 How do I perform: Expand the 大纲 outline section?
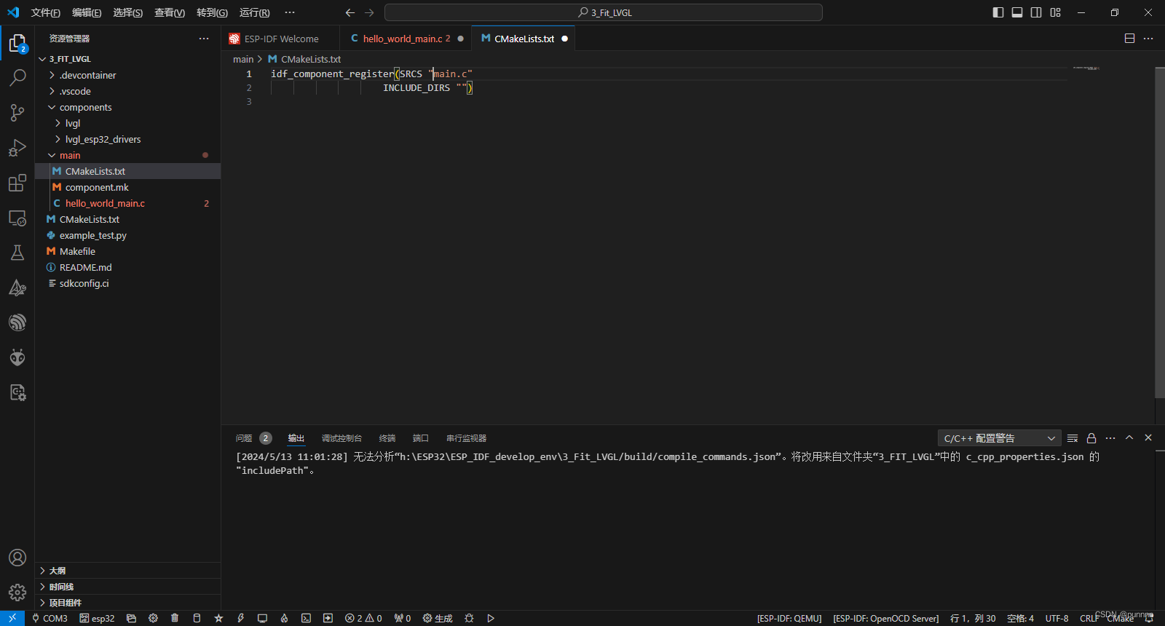127,571
